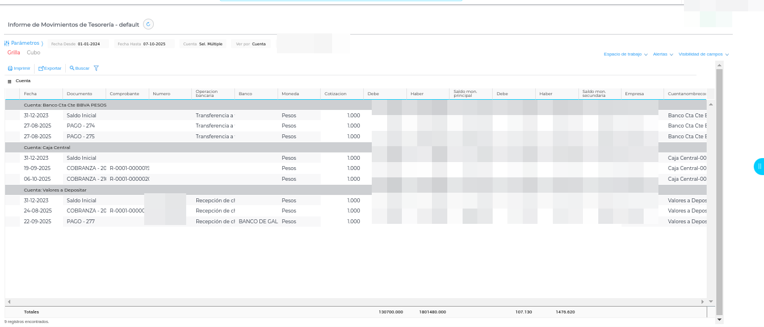The width and height of the screenshot is (764, 327).
Task: Expand the Espacio de trabajo dropdown
Action: 626,54
